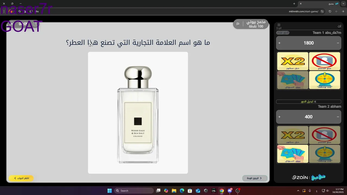
Task: Launch Copilot from the taskbar
Action: pyautogui.click(x=166, y=191)
